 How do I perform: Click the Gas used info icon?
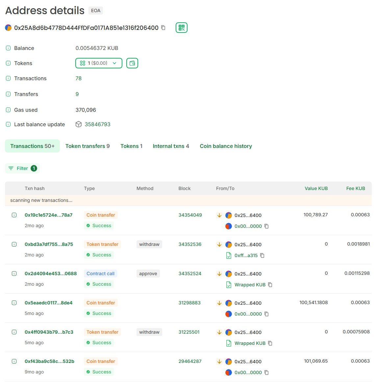8,110
